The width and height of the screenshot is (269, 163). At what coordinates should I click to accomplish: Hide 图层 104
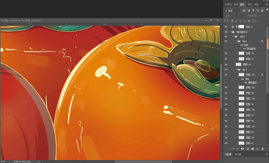226,127
